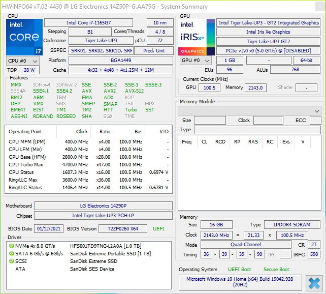Screen dimensions: 326x294
Task: Click SCSI drive green status icon
Action: tap(12, 261)
